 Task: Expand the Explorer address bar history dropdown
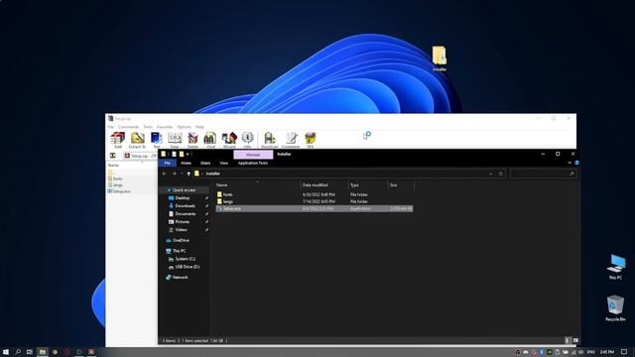click(491, 174)
